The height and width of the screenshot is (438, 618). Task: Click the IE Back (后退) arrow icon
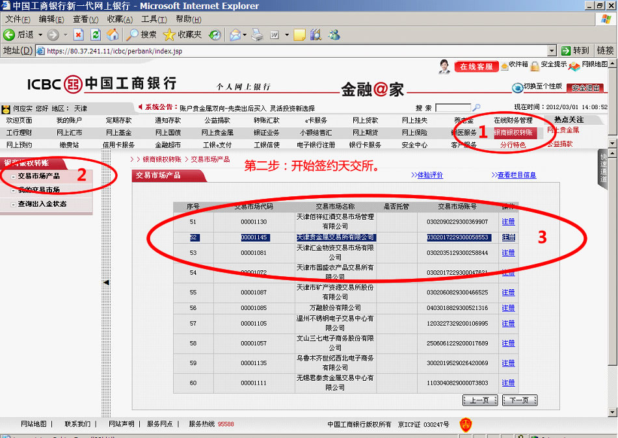[9, 35]
